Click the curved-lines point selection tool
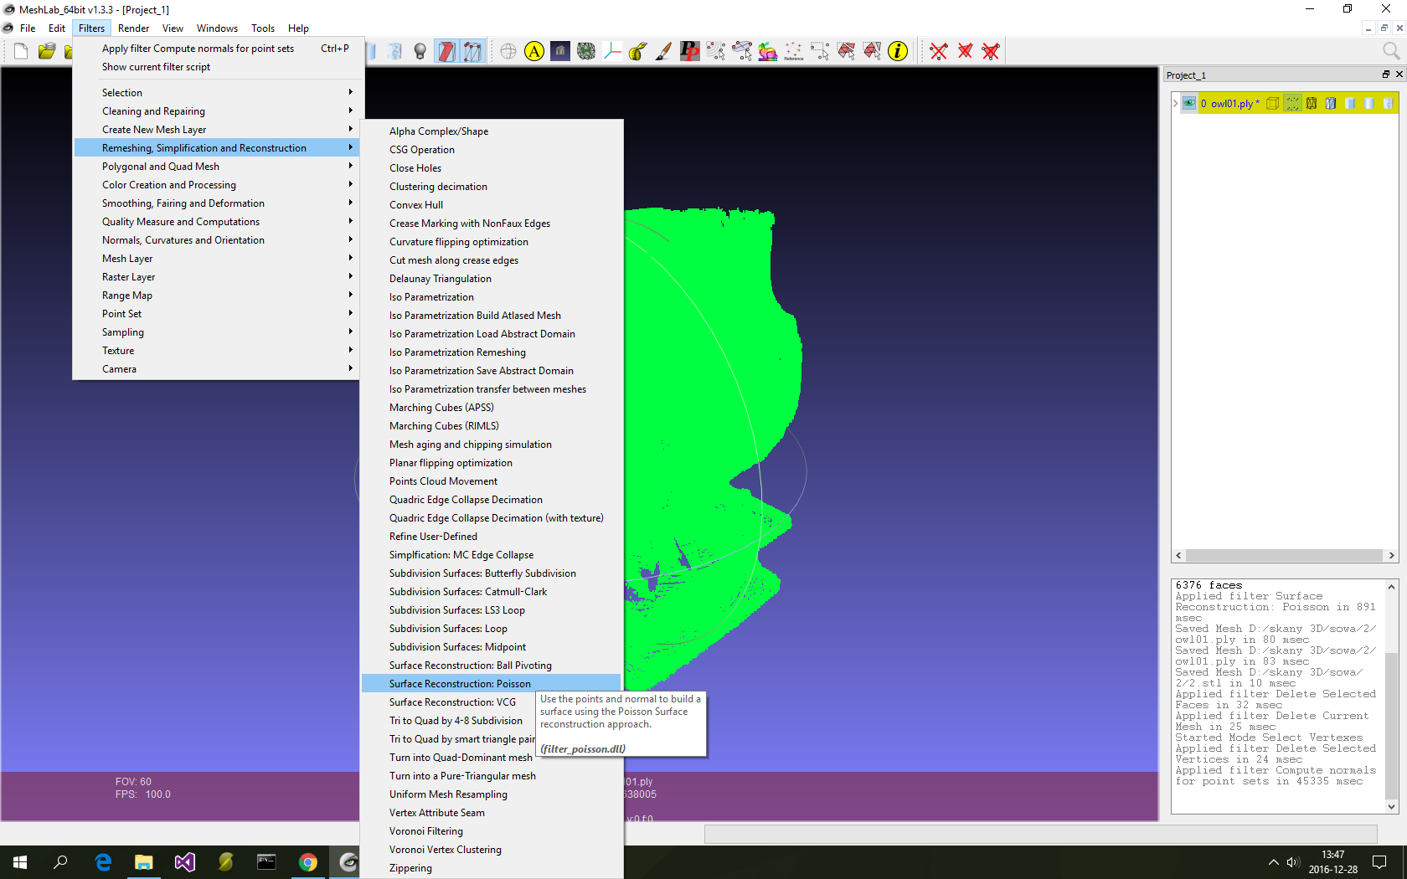This screenshot has height=879, width=1407. [715, 52]
